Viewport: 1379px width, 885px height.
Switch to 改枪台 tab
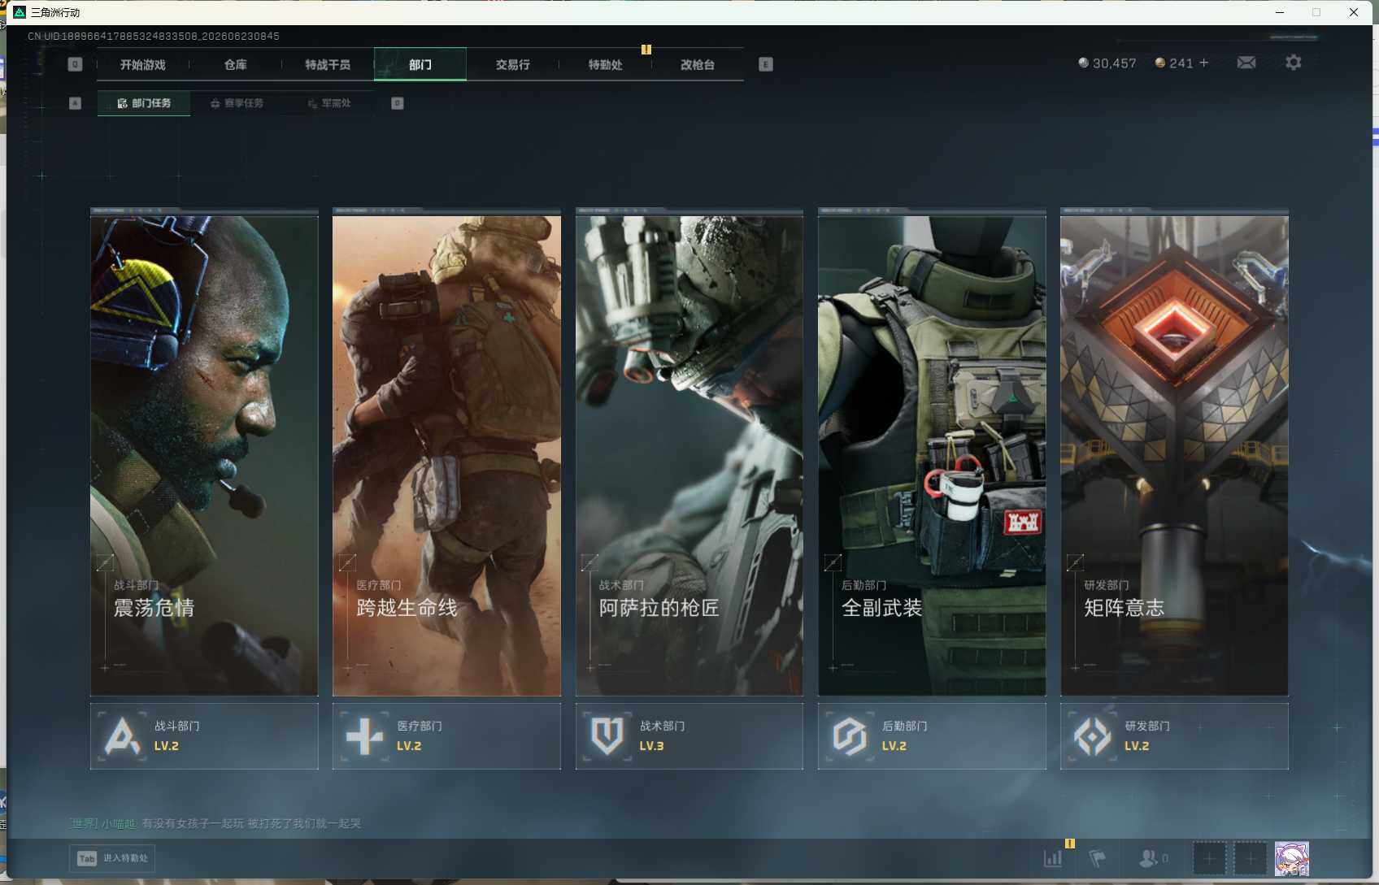(698, 64)
